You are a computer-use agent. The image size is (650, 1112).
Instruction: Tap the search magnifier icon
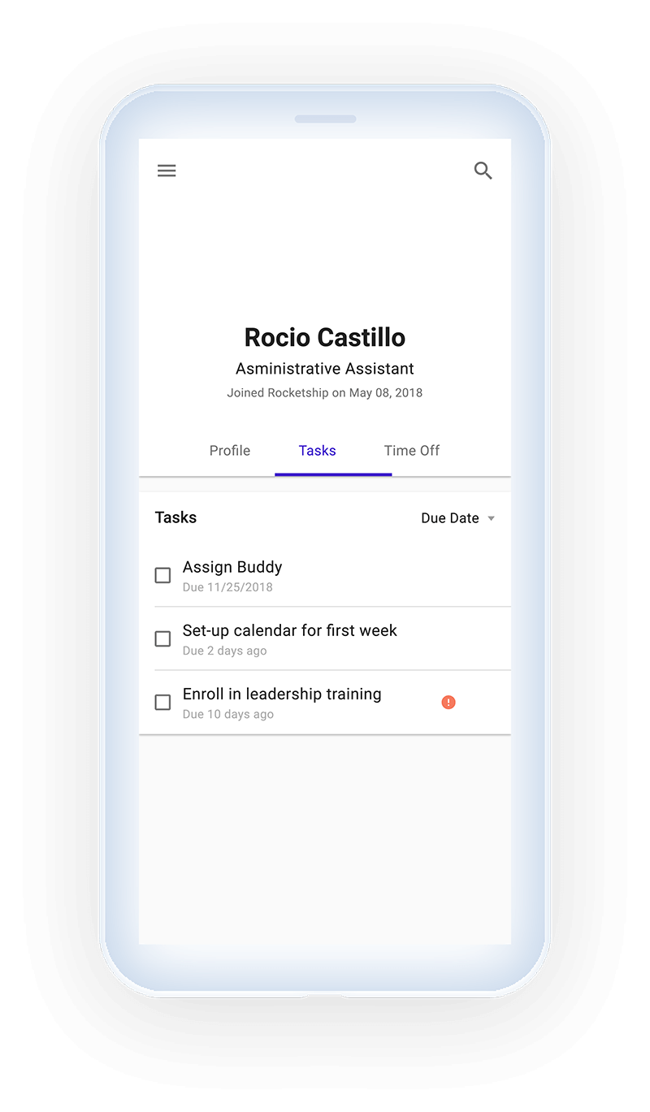pyautogui.click(x=483, y=171)
